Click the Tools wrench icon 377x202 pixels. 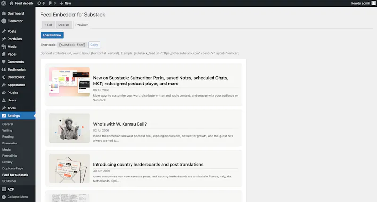[4, 108]
